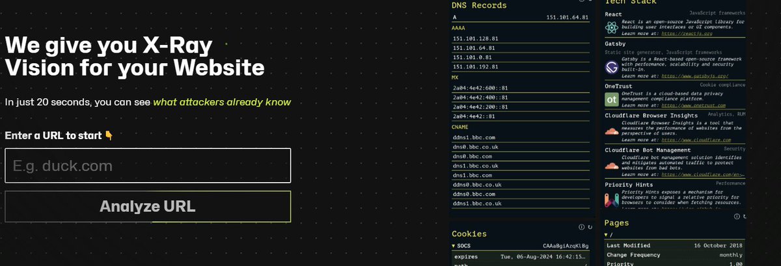Select AAAA record 151.101.192.81
Viewport: 781px width, 266px height.
coord(521,66)
